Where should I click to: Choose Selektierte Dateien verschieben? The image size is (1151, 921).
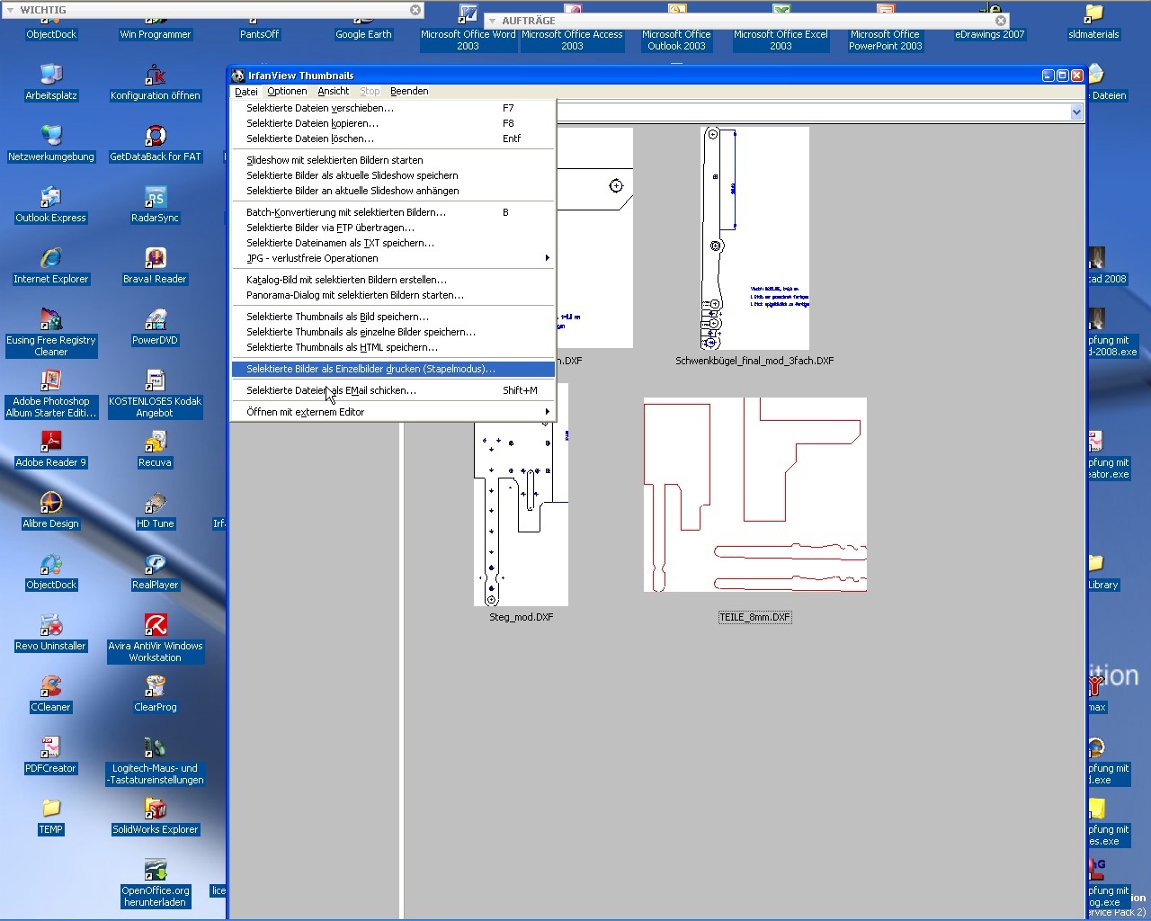(x=394, y=108)
